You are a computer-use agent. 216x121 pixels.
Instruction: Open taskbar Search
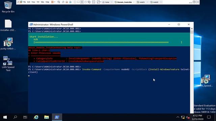coord(15,117)
